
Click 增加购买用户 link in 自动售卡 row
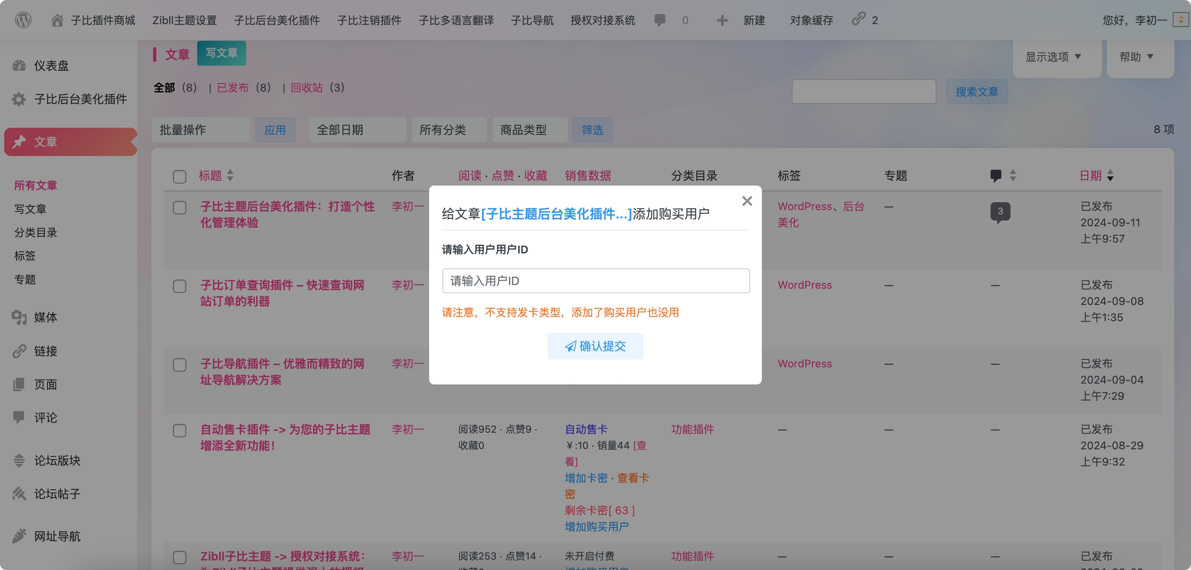(596, 526)
